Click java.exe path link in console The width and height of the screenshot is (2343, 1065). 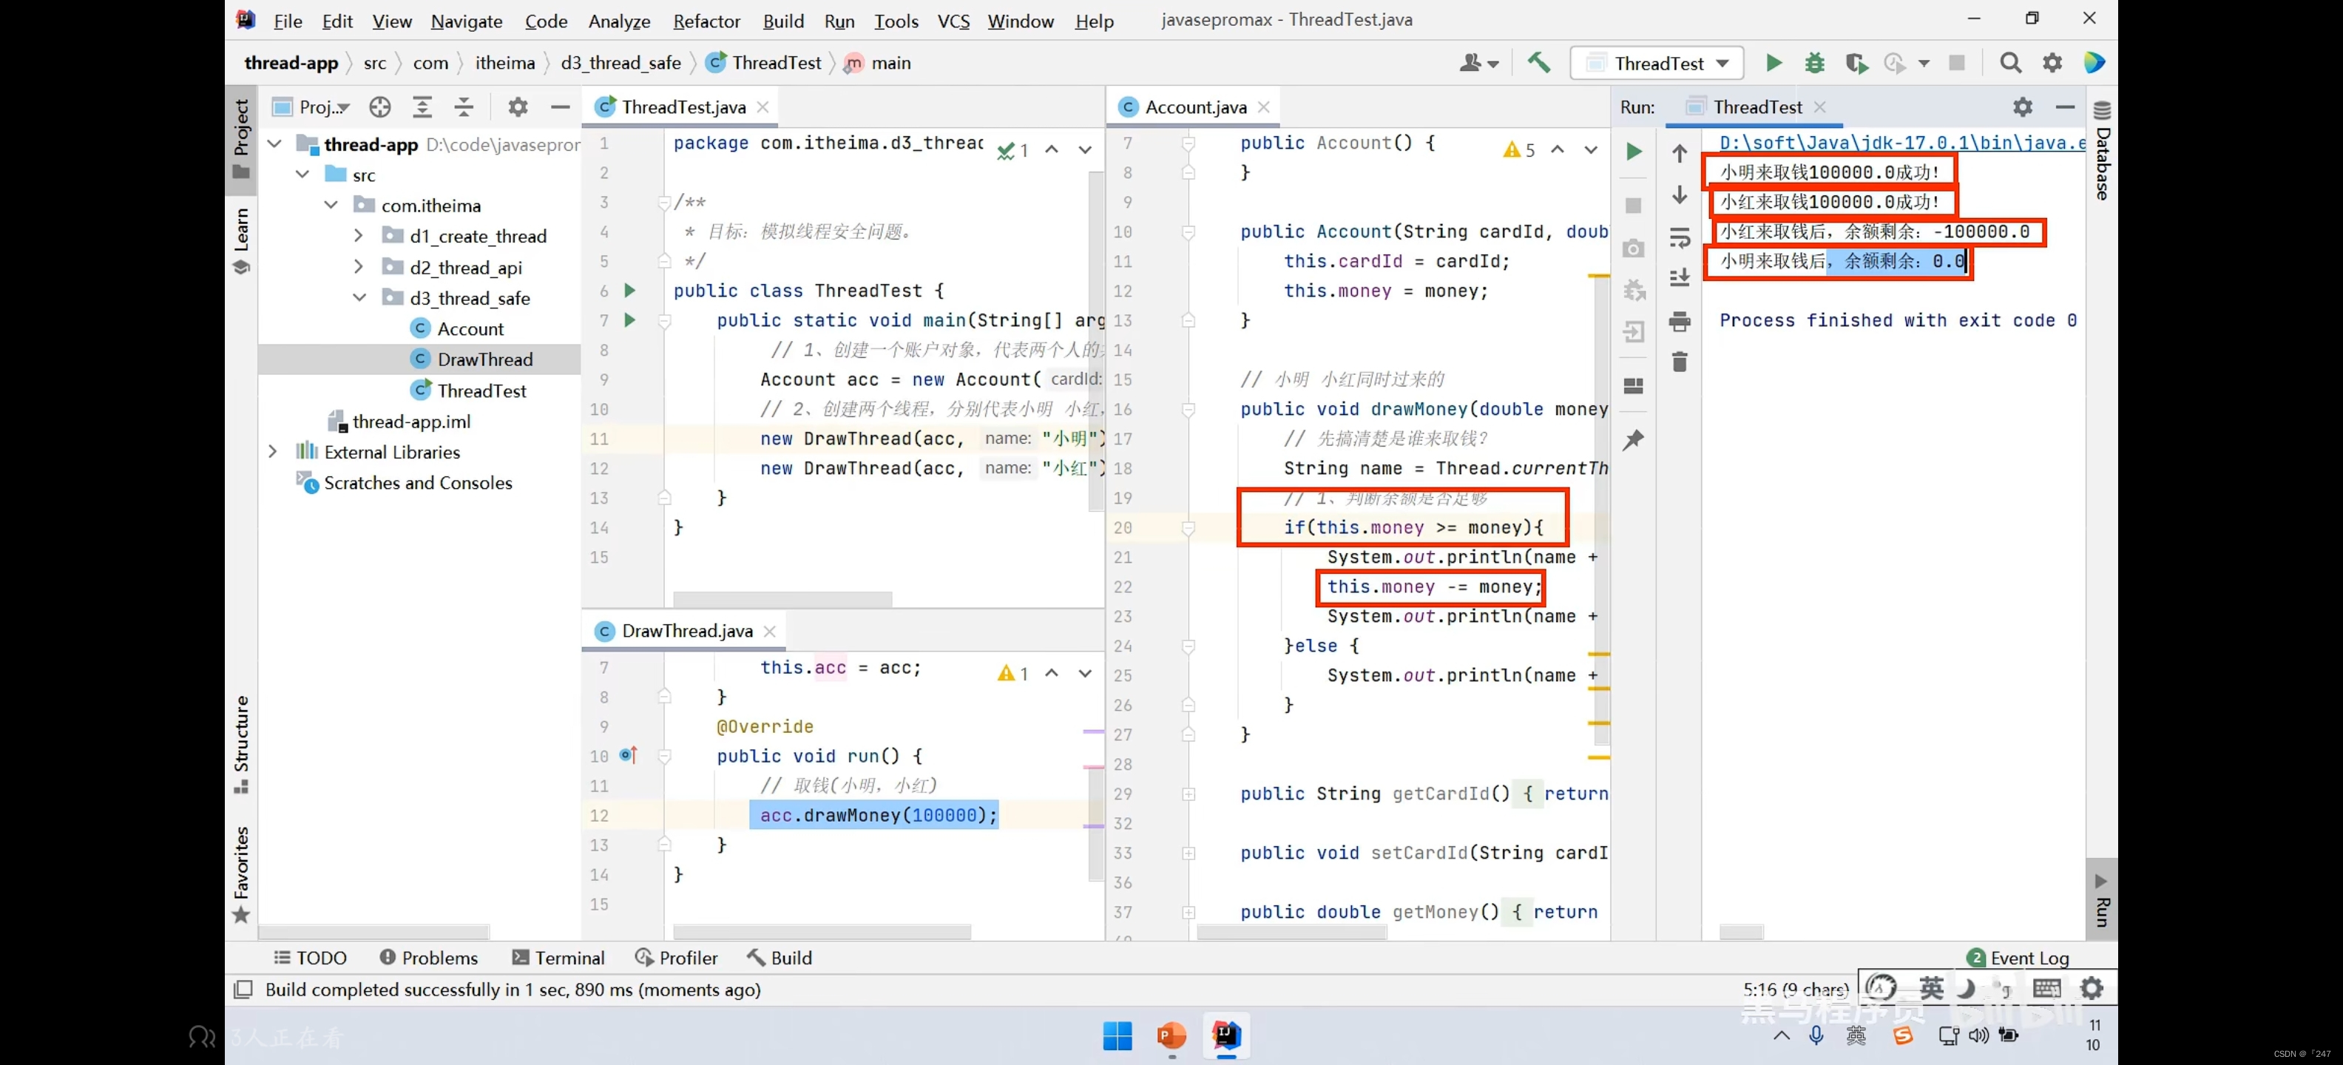click(1902, 143)
